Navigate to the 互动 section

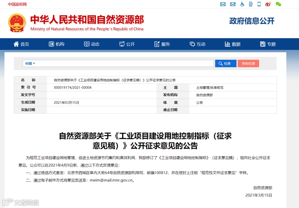pyautogui.click(x=201, y=44)
